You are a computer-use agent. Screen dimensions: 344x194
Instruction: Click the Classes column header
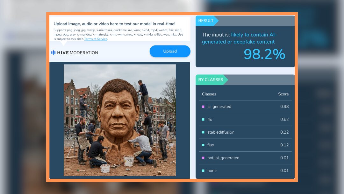[x=209, y=94]
